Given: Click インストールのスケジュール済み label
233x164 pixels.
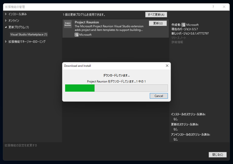Looking at the screenshot, I should [x=188, y=114].
